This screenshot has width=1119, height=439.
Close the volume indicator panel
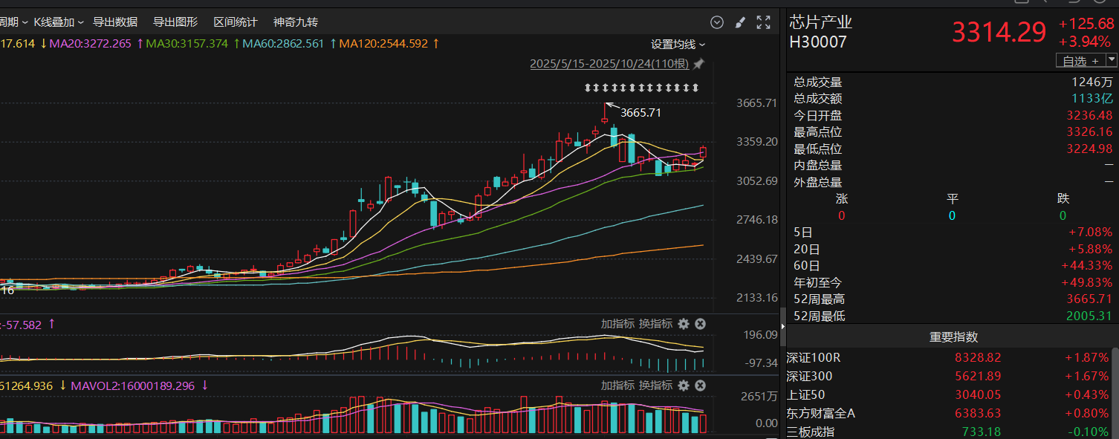pyautogui.click(x=700, y=386)
